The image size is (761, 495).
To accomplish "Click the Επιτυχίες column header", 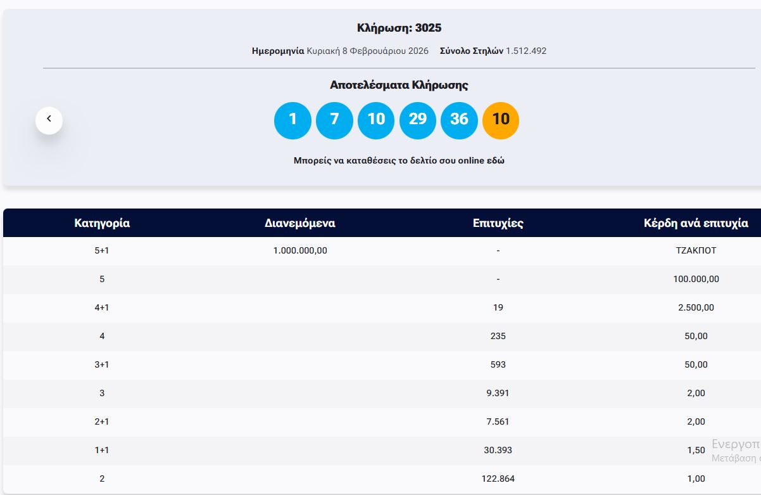I will pos(498,223).
